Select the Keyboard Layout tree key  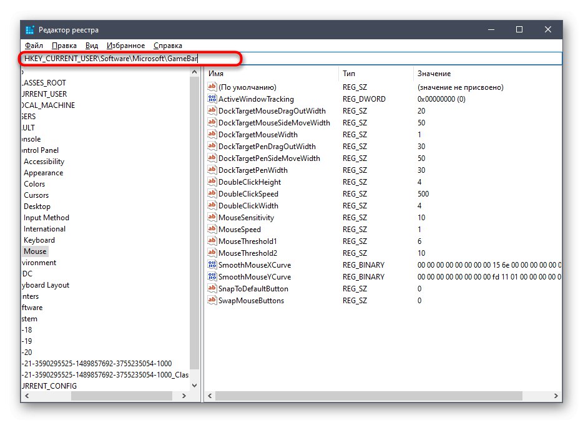(x=46, y=285)
